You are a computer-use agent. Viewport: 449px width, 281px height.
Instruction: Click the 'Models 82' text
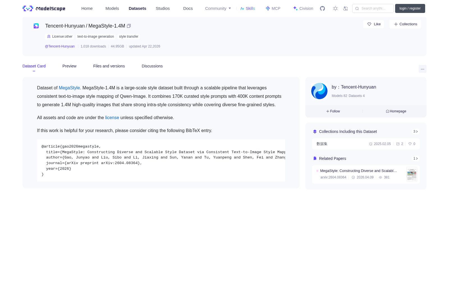pyautogui.click(x=339, y=96)
